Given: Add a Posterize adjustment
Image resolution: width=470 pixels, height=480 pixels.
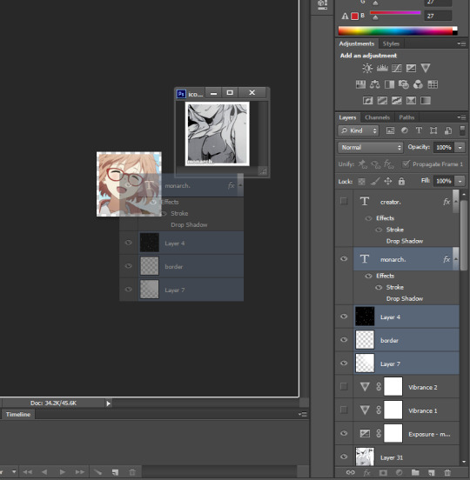Looking at the screenshot, I should pyautogui.click(x=382, y=100).
